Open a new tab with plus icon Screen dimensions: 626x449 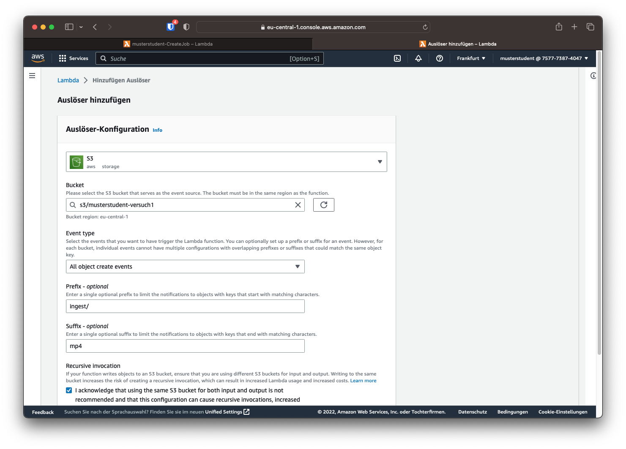tap(574, 27)
